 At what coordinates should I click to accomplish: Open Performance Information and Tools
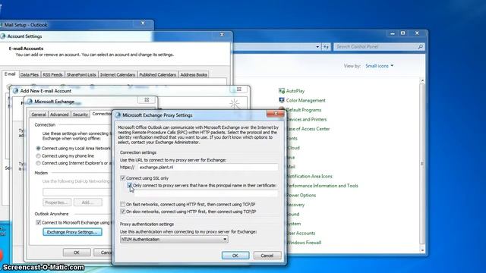pos(322,186)
